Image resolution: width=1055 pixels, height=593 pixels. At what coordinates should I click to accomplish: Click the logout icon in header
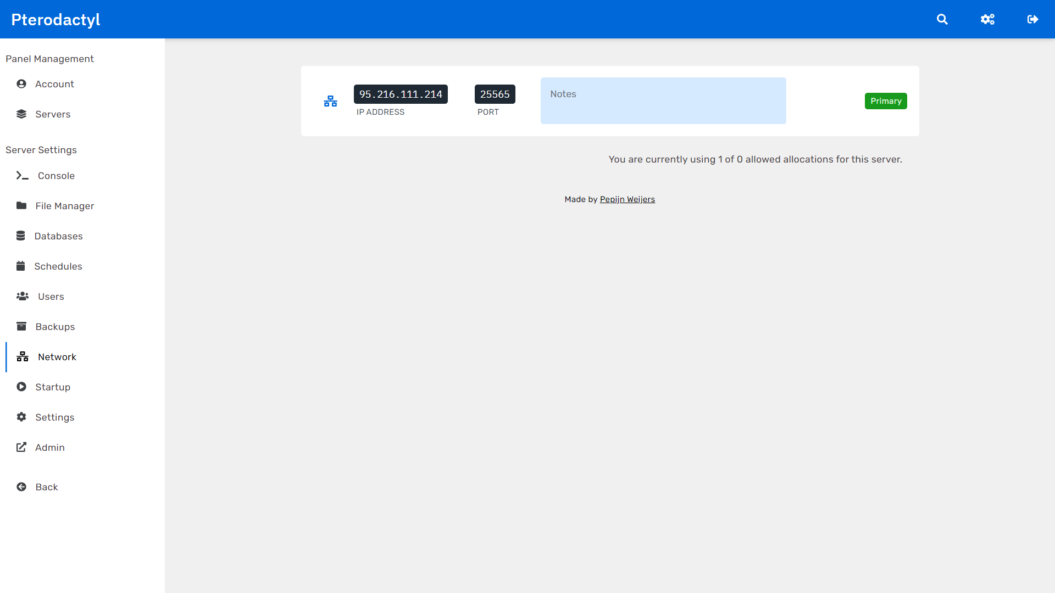1032,20
